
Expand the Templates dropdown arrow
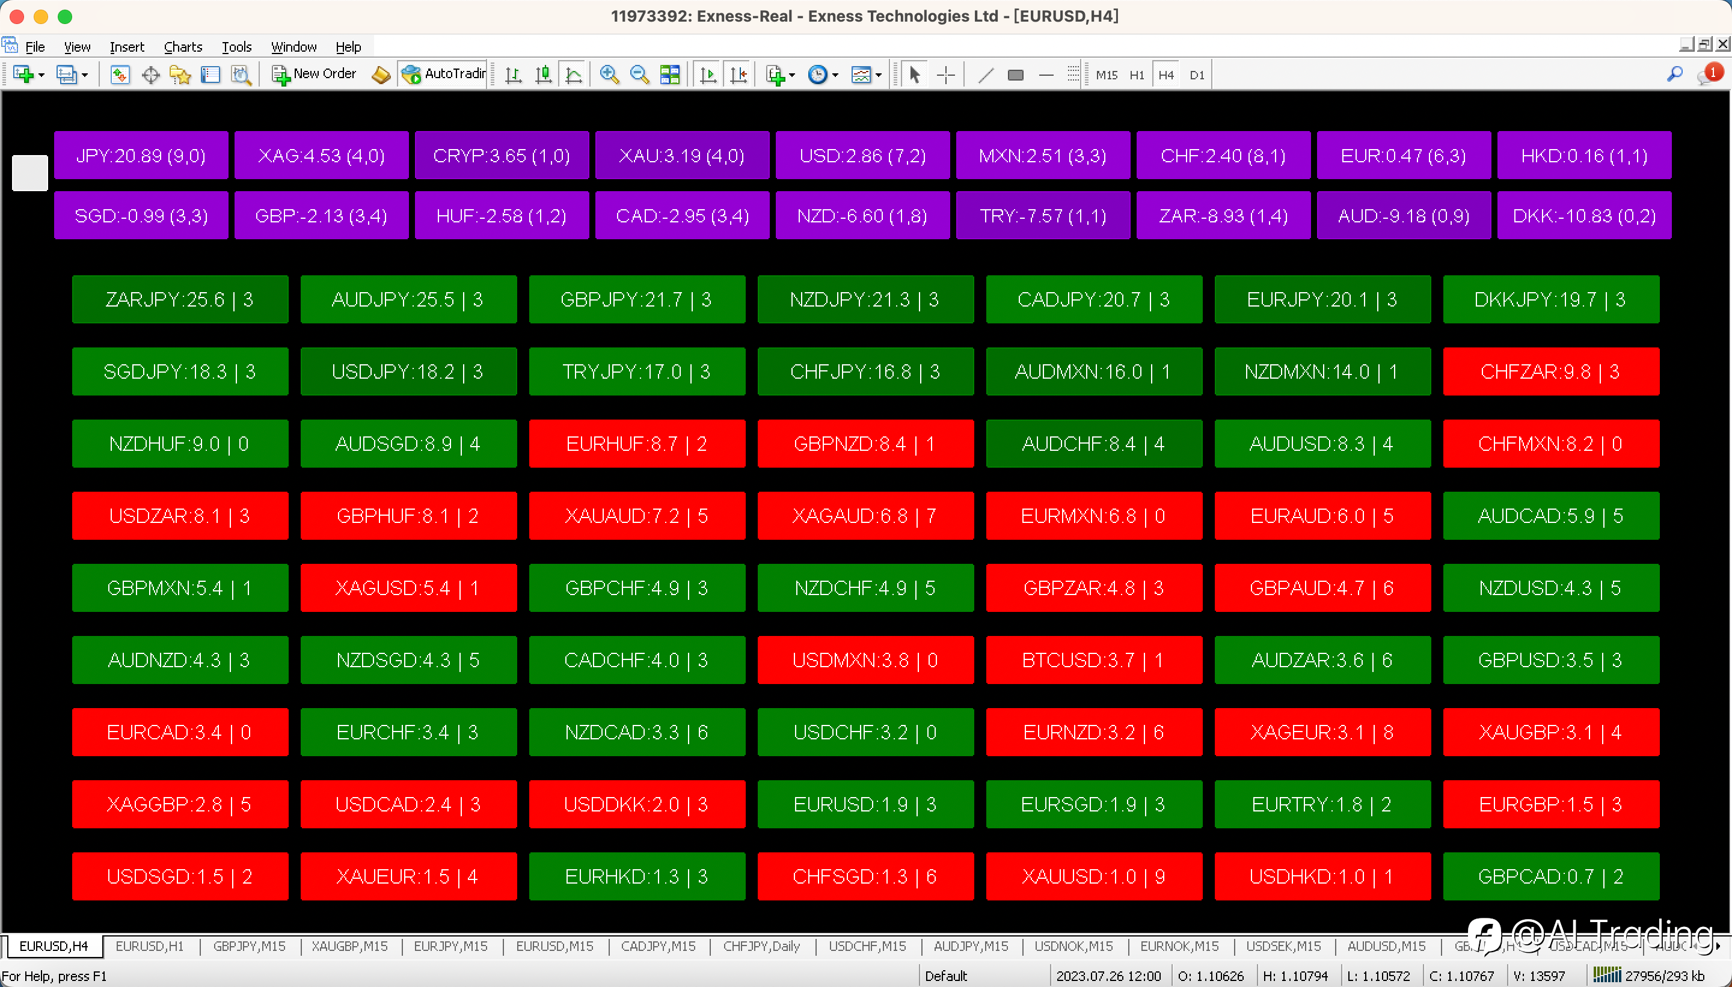coord(879,75)
